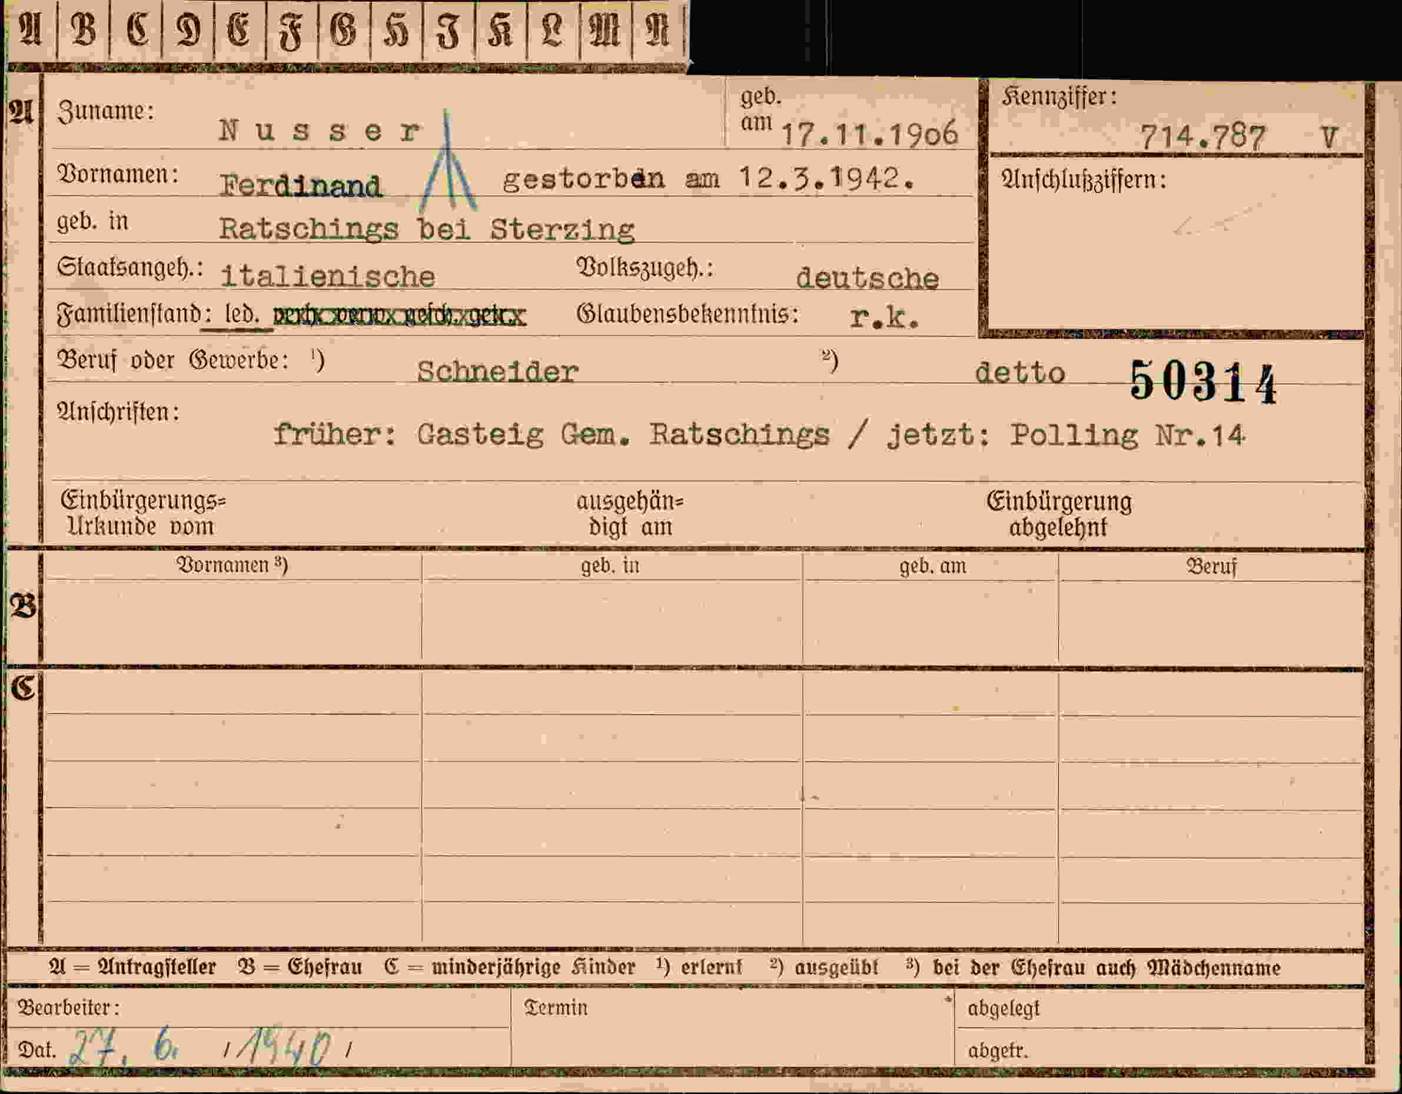Select the Fraktur letter N index tab
The image size is (1402, 1094).
click(x=658, y=30)
